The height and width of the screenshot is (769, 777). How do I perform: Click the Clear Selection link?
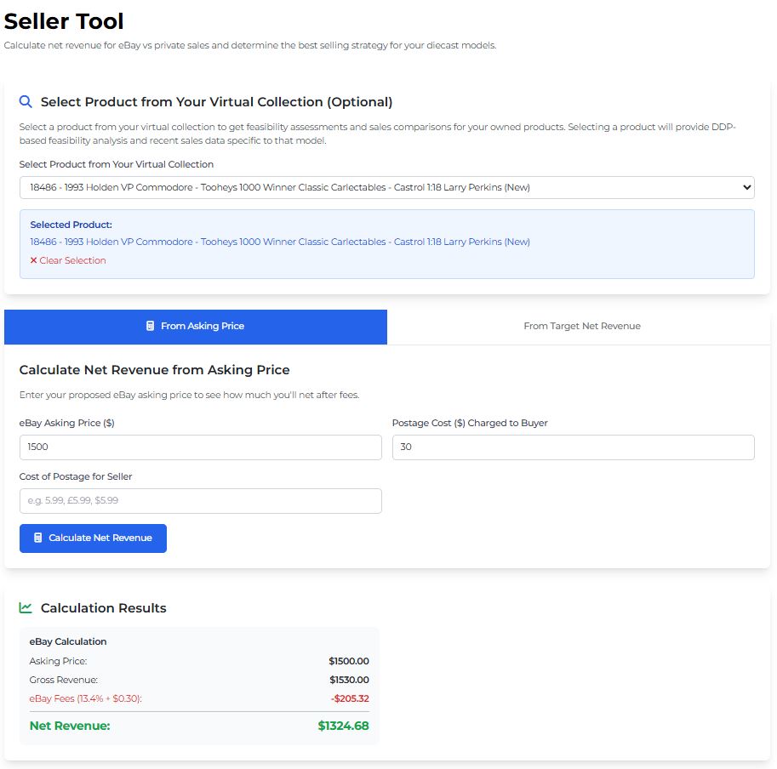click(72, 260)
